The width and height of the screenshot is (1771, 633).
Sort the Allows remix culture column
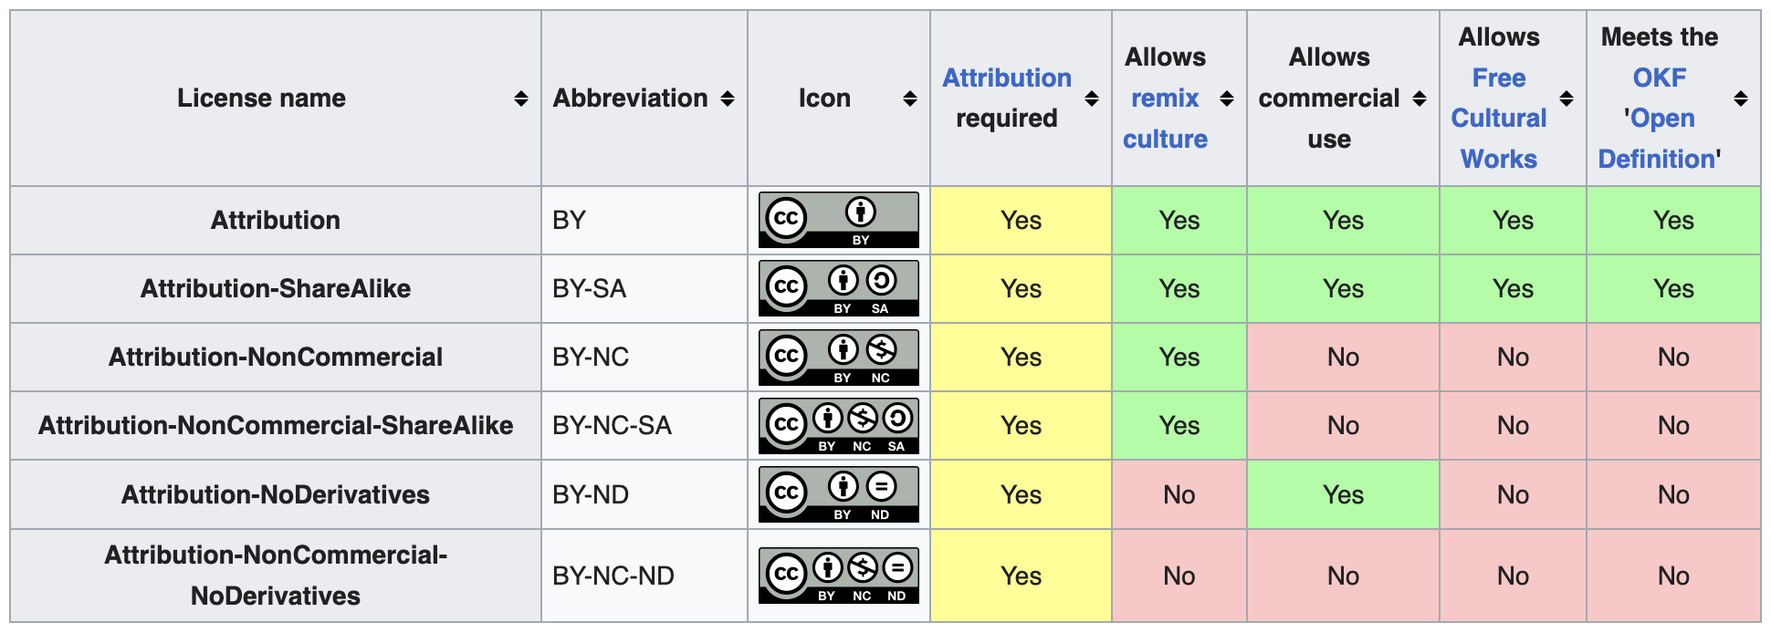(1227, 99)
